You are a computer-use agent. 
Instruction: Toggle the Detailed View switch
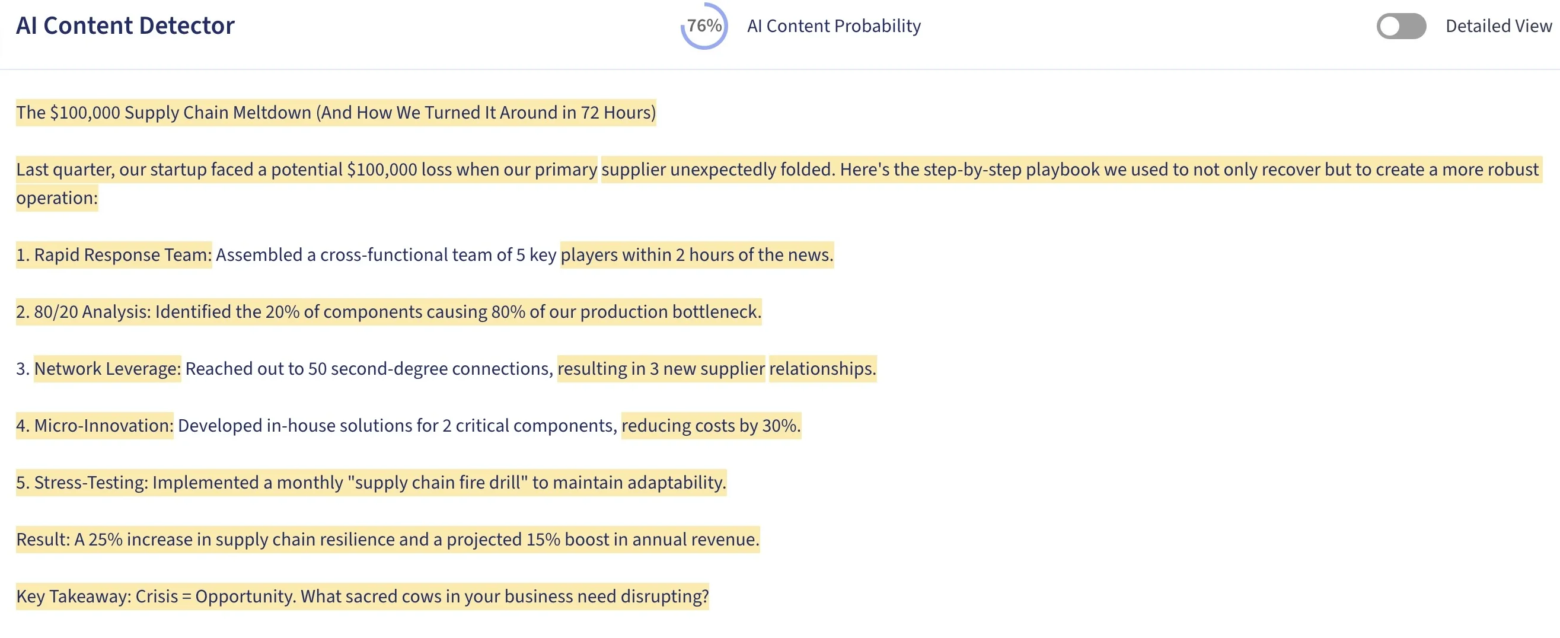(x=1401, y=26)
